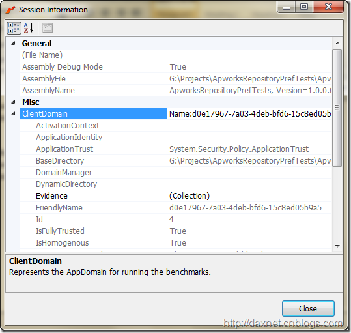Click the Close button

308,309
